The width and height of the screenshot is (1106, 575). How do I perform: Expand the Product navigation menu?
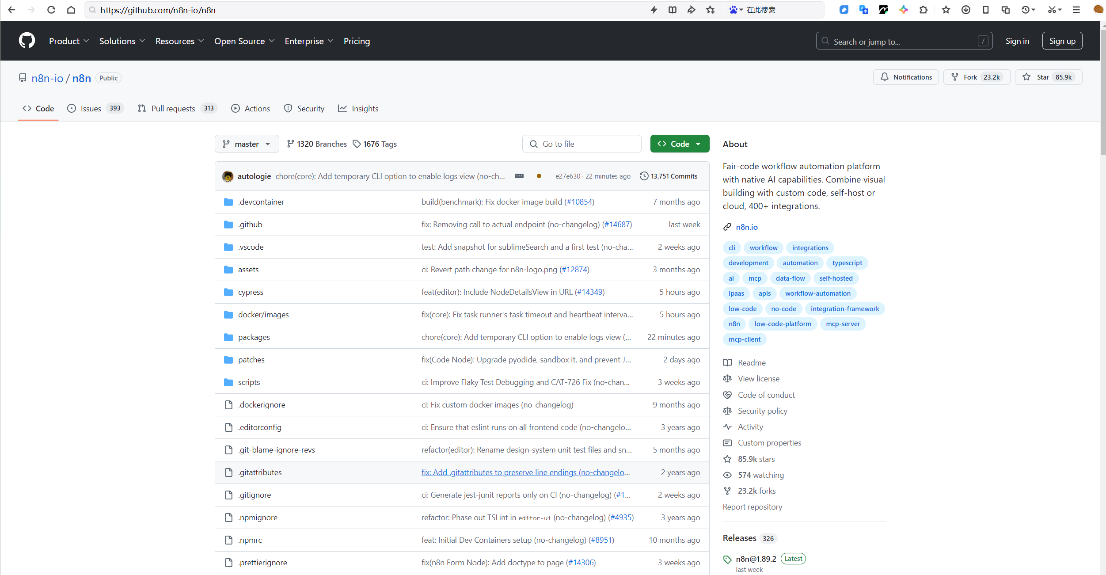point(68,41)
